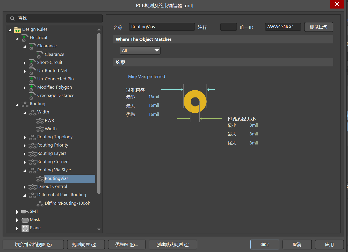Expand the Modified Polygon node

(25, 88)
